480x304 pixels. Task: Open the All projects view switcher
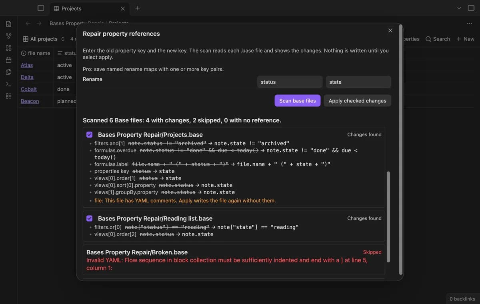[44, 39]
